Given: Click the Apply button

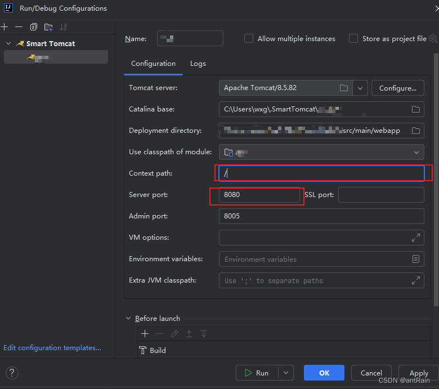Looking at the screenshot, I should [x=419, y=373].
